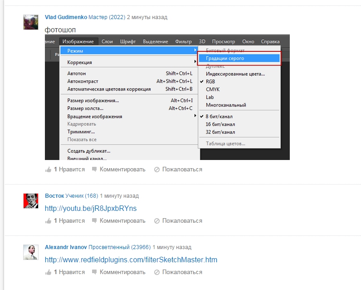Expand Вращение изображения submenu arrow
Viewport: 361px width, 290px height.
[x=195, y=115]
